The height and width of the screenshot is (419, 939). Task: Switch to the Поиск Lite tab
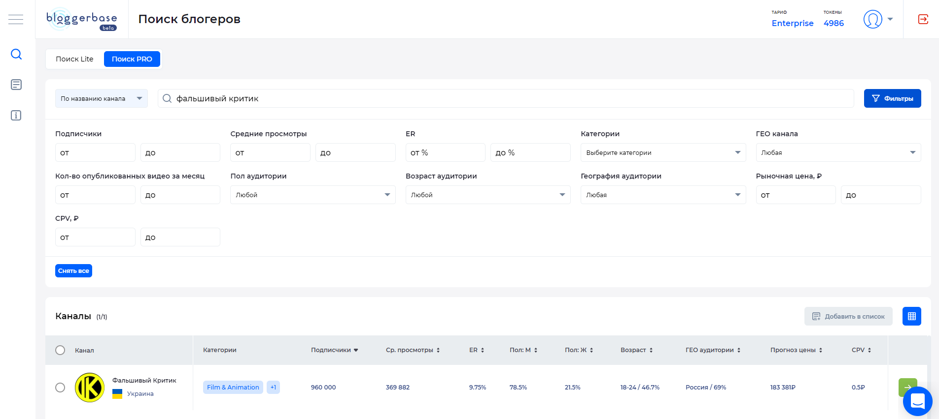pyautogui.click(x=74, y=59)
